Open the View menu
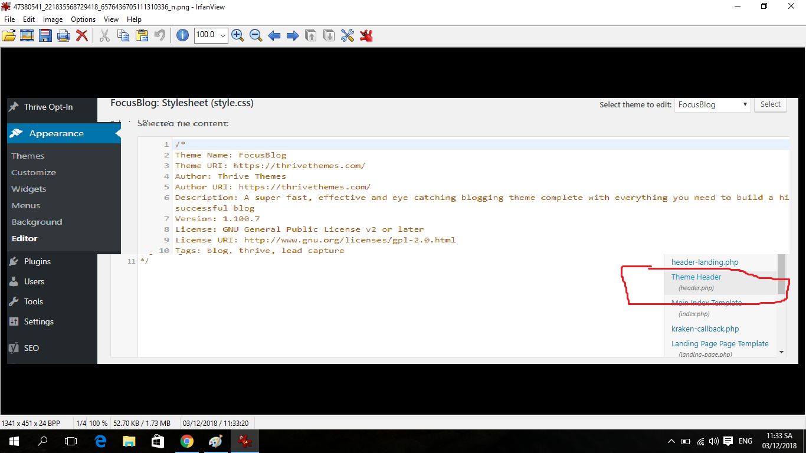Viewport: 806px width, 453px height. click(111, 19)
